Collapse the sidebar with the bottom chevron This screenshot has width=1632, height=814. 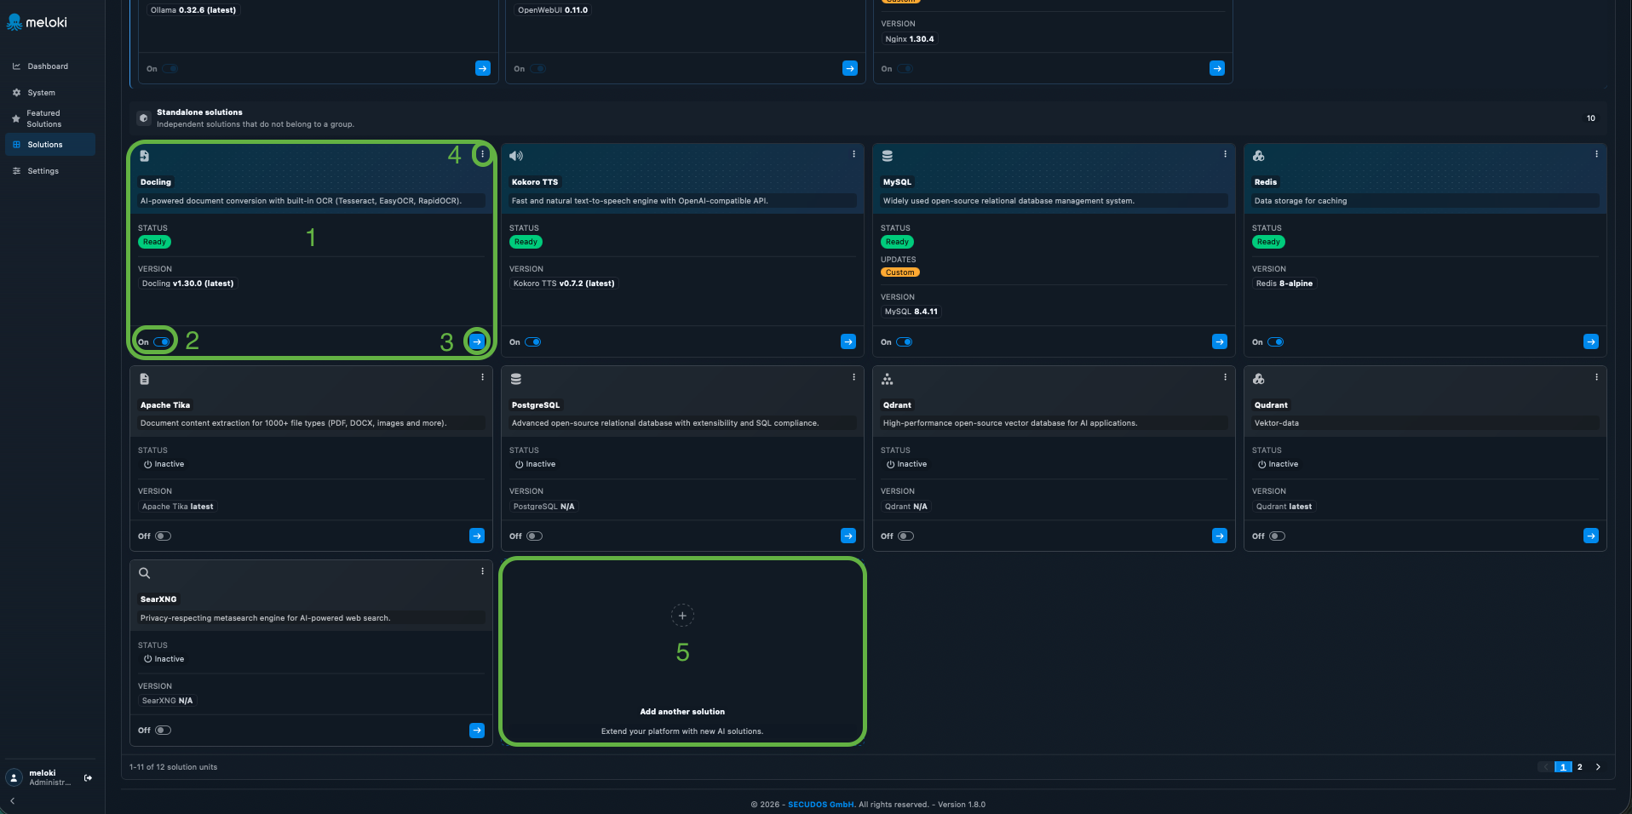coord(12,800)
